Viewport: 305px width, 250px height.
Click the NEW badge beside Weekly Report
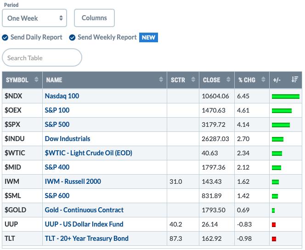pyautogui.click(x=148, y=37)
